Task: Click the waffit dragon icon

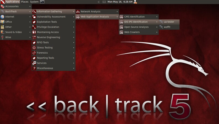Action: pyautogui.click(x=161, y=27)
